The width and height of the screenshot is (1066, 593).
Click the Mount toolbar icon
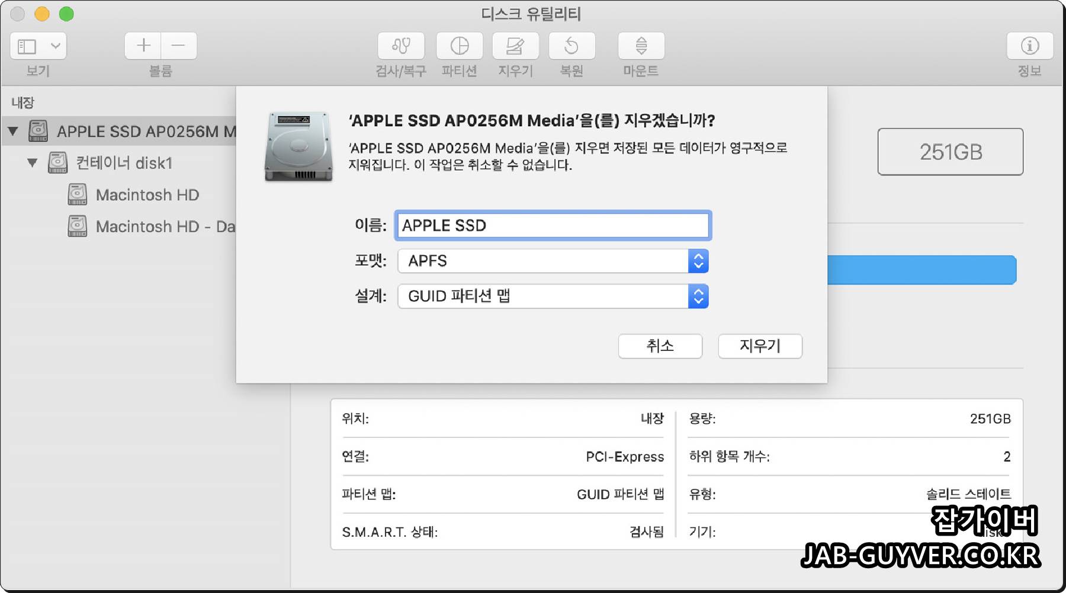coord(641,46)
